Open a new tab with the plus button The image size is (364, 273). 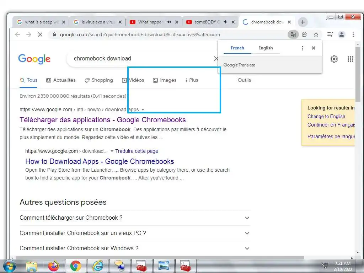click(x=303, y=22)
